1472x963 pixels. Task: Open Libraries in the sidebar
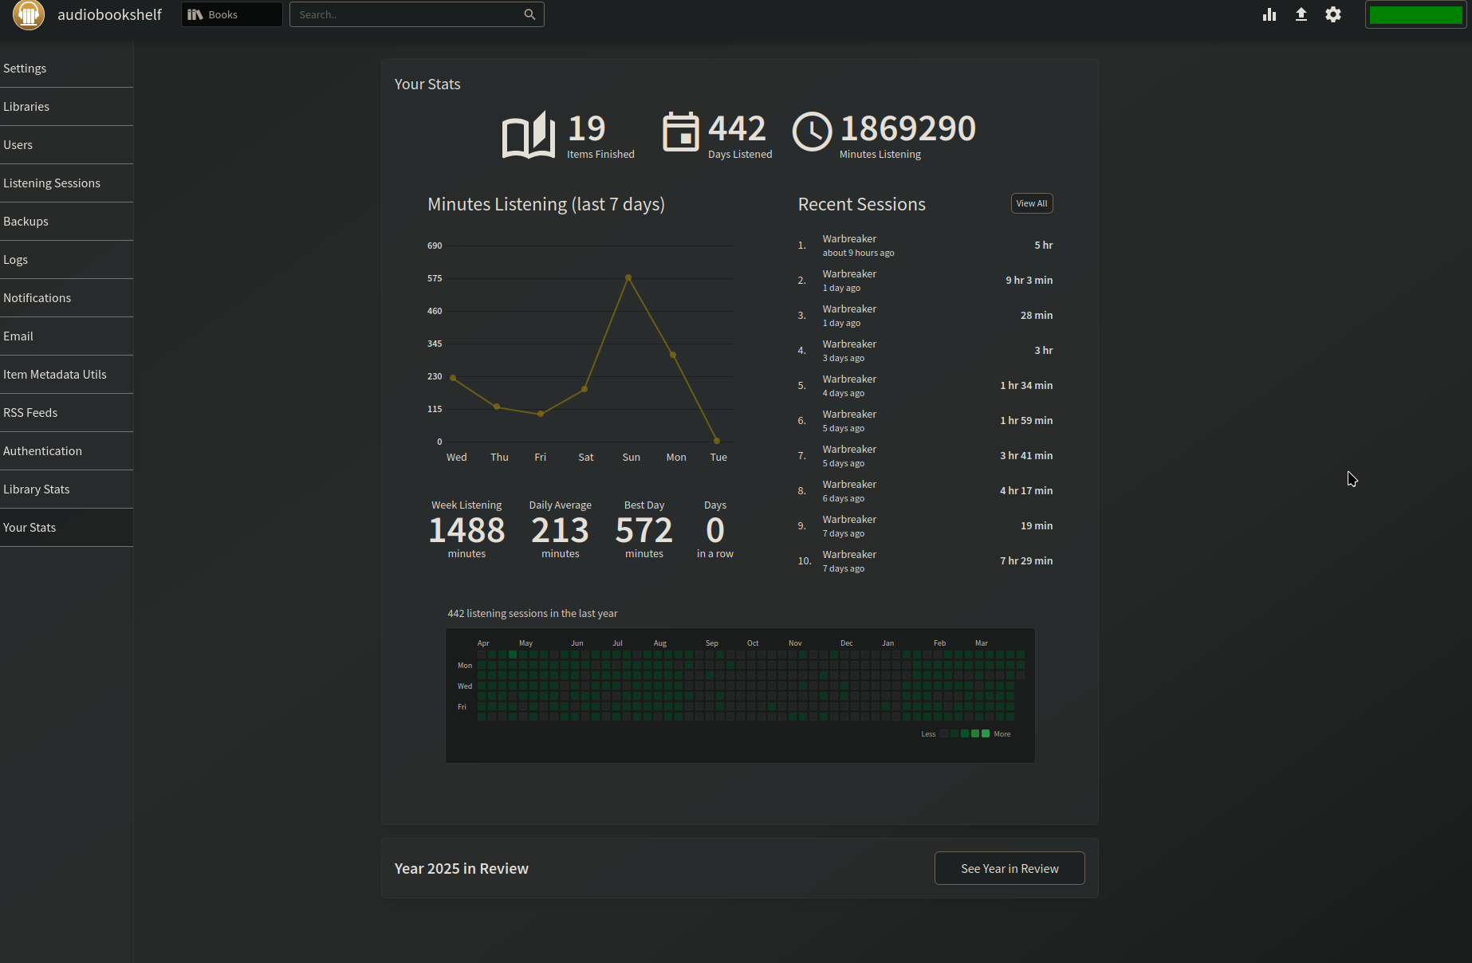click(x=66, y=107)
